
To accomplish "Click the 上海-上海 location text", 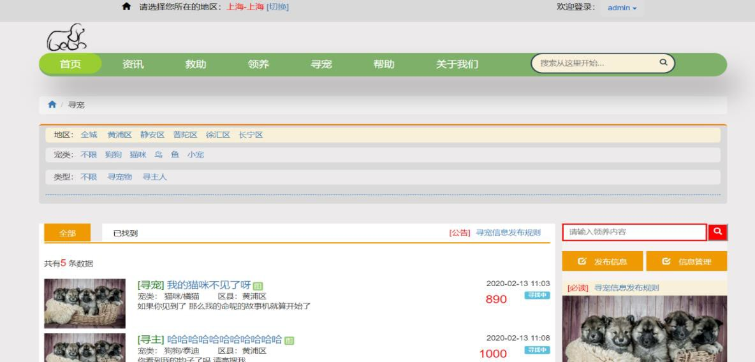I will coord(245,7).
